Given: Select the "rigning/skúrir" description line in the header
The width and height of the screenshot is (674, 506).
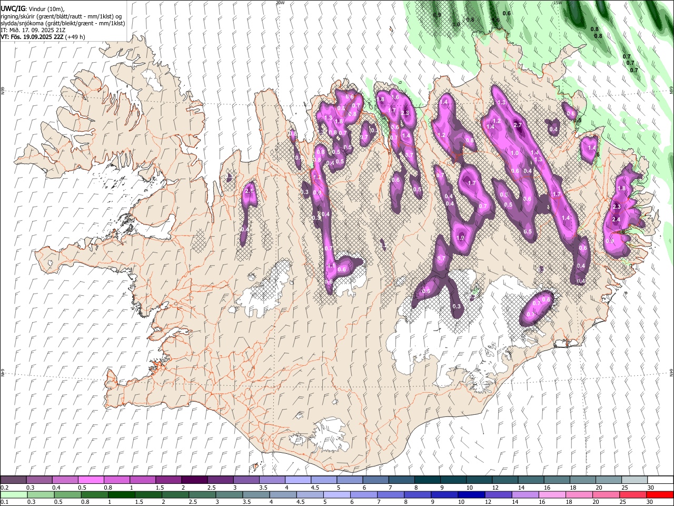Looking at the screenshot, I should 61,16.
